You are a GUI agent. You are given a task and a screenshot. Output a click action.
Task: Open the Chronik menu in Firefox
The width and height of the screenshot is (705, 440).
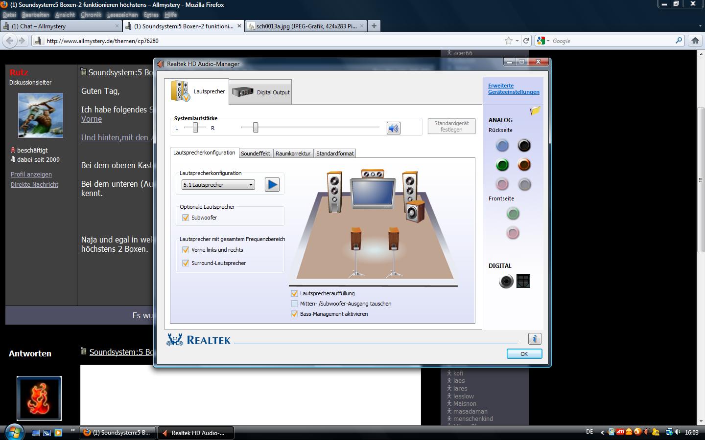(91, 15)
